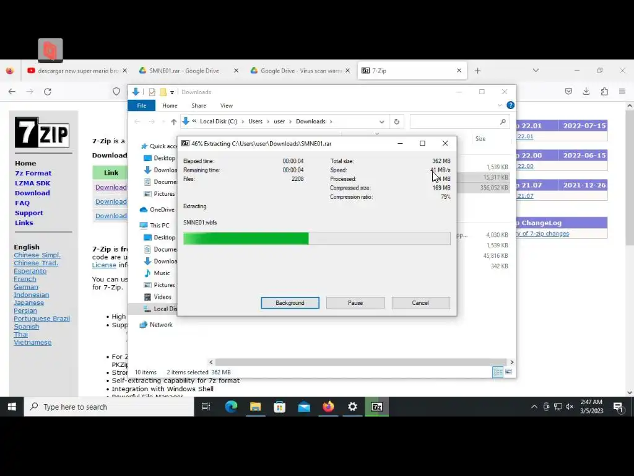Screen dimensions: 634x476
Task: Close the 7-Zip browser tab
Action: [x=459, y=71]
